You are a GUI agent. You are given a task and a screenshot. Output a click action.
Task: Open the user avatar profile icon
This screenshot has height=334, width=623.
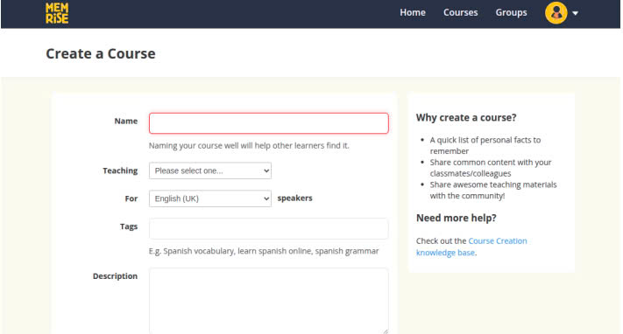click(556, 13)
